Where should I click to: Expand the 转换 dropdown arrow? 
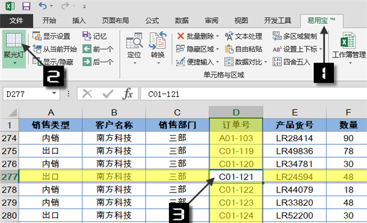(x=158, y=63)
